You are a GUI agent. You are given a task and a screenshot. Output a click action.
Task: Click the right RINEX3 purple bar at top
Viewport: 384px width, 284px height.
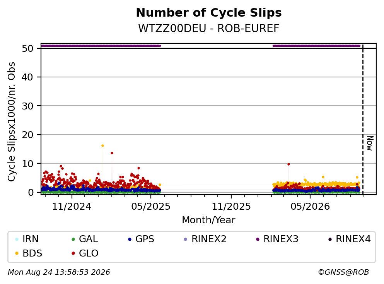(x=316, y=46)
